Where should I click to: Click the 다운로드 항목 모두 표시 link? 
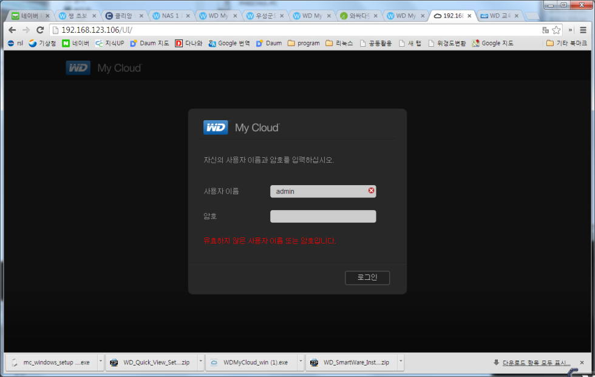click(531, 362)
